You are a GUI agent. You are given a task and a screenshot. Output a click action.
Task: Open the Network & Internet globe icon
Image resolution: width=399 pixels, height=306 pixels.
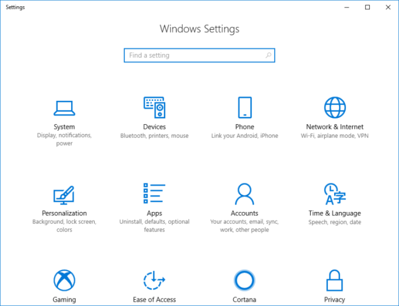[x=335, y=107]
